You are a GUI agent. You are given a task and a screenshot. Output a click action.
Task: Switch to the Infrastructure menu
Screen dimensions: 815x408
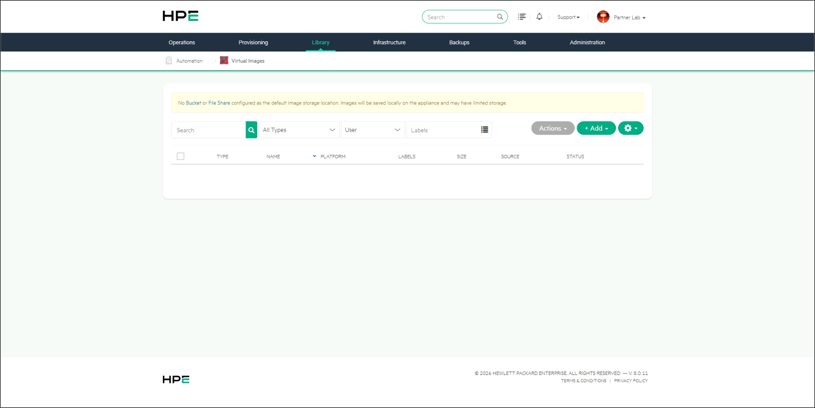(x=390, y=42)
